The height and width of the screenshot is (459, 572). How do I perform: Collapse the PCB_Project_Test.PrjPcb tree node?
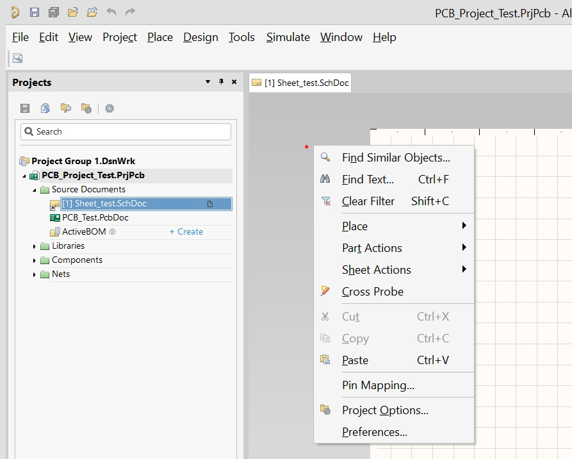(24, 176)
